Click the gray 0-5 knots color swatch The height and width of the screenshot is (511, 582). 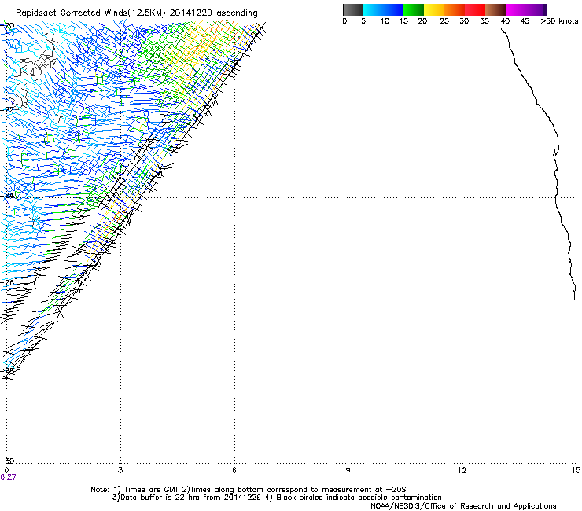[x=352, y=9]
